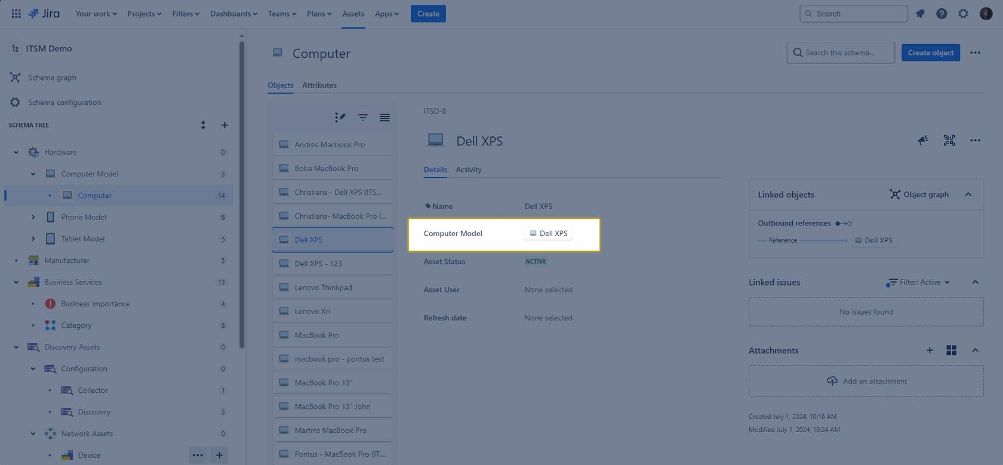
Task: Open Dell XPS Computer Model reference
Action: click(548, 234)
